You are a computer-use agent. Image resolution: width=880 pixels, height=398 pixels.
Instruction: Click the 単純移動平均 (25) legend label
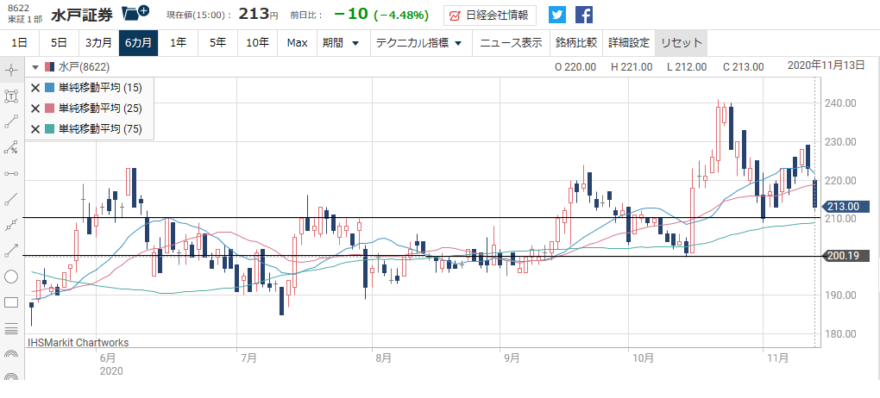pyautogui.click(x=100, y=109)
